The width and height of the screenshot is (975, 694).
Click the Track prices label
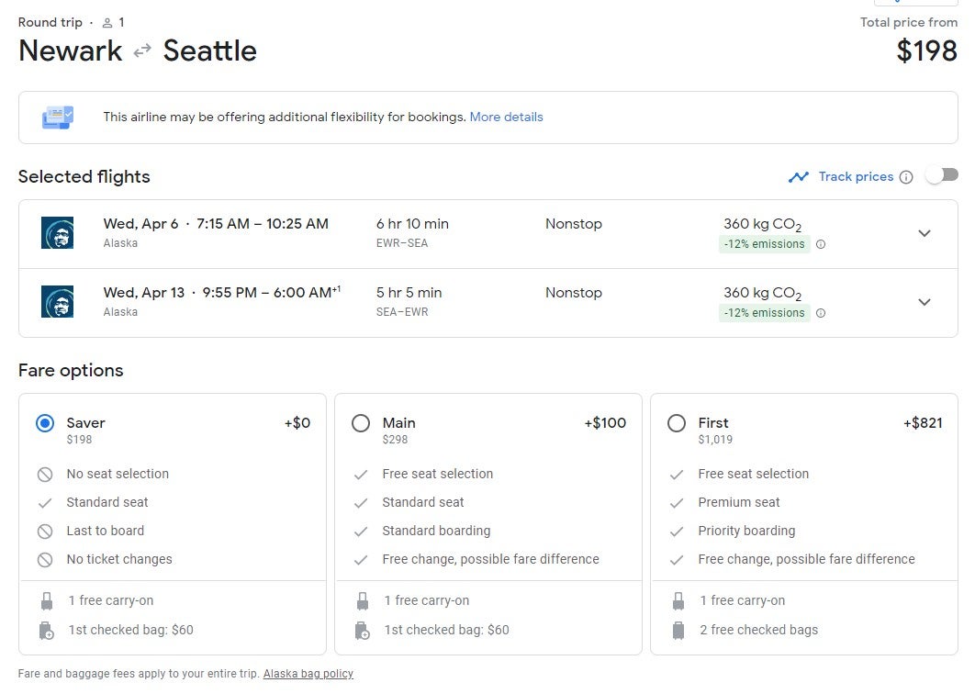(856, 176)
